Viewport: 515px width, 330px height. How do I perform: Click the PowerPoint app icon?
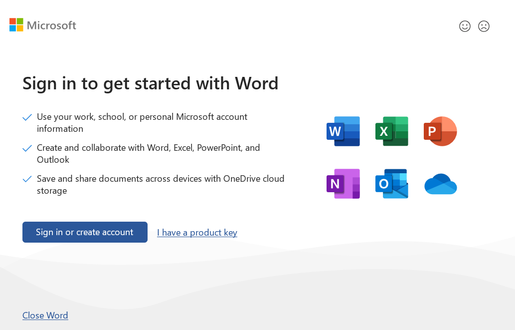point(440,131)
